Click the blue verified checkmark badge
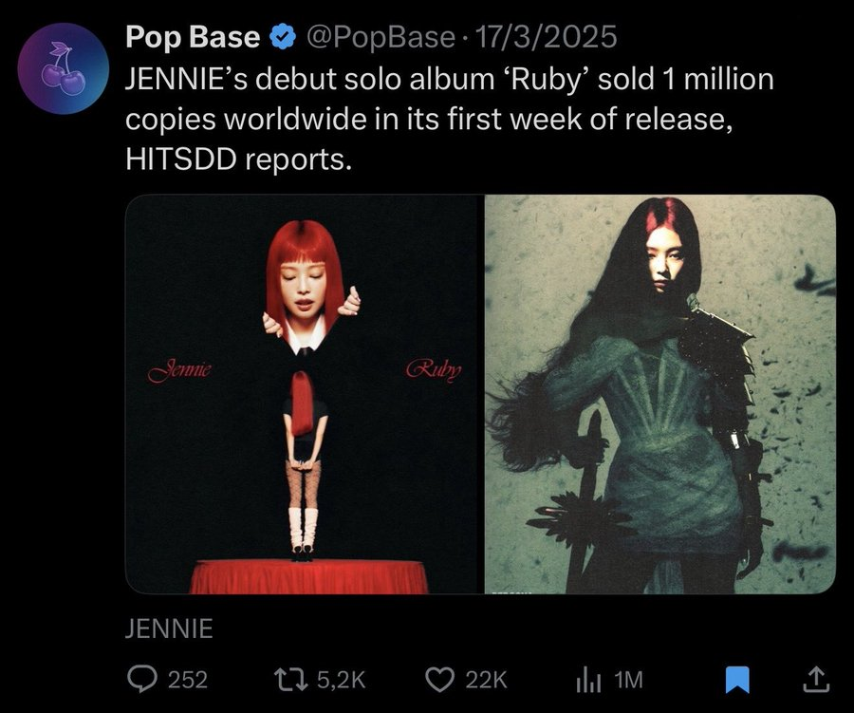The height and width of the screenshot is (713, 854). [x=280, y=36]
